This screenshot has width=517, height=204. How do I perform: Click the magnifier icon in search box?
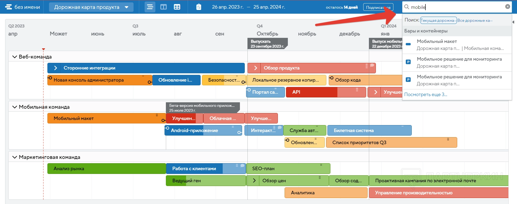point(407,7)
